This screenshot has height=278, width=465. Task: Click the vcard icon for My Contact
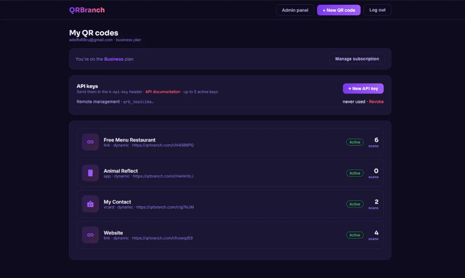pos(90,204)
